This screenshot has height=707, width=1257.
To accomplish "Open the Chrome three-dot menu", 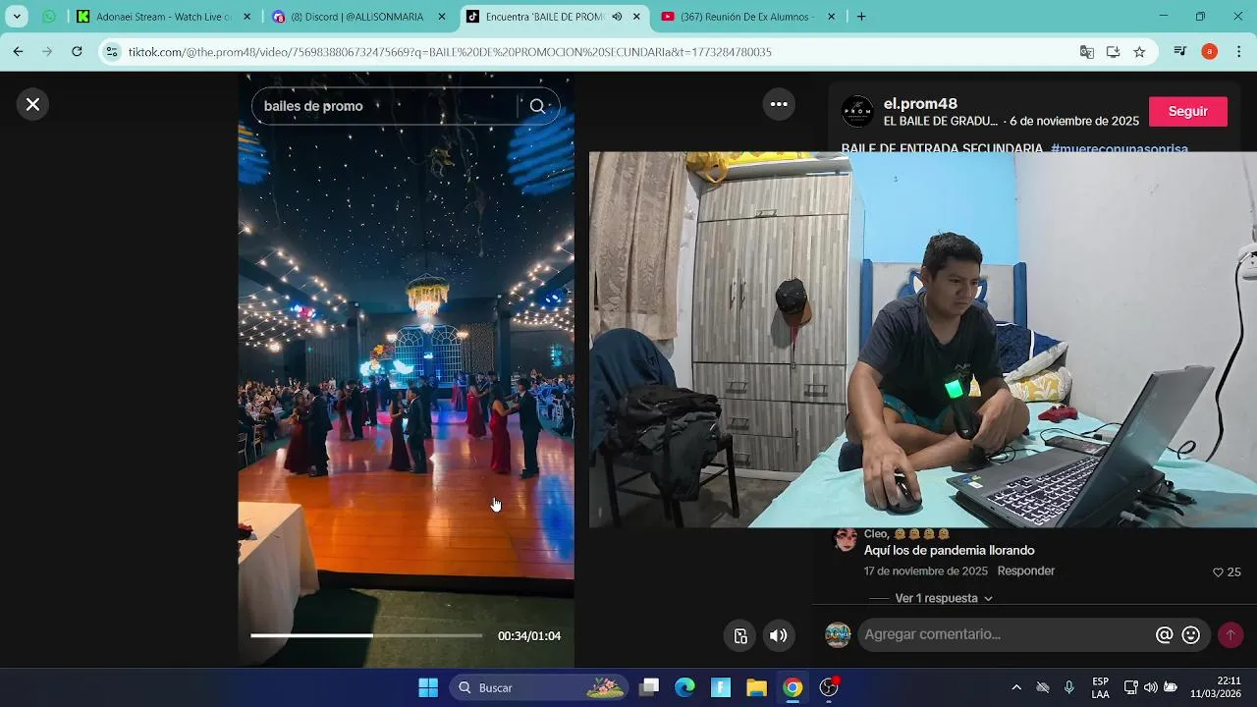I will pyautogui.click(x=1238, y=52).
